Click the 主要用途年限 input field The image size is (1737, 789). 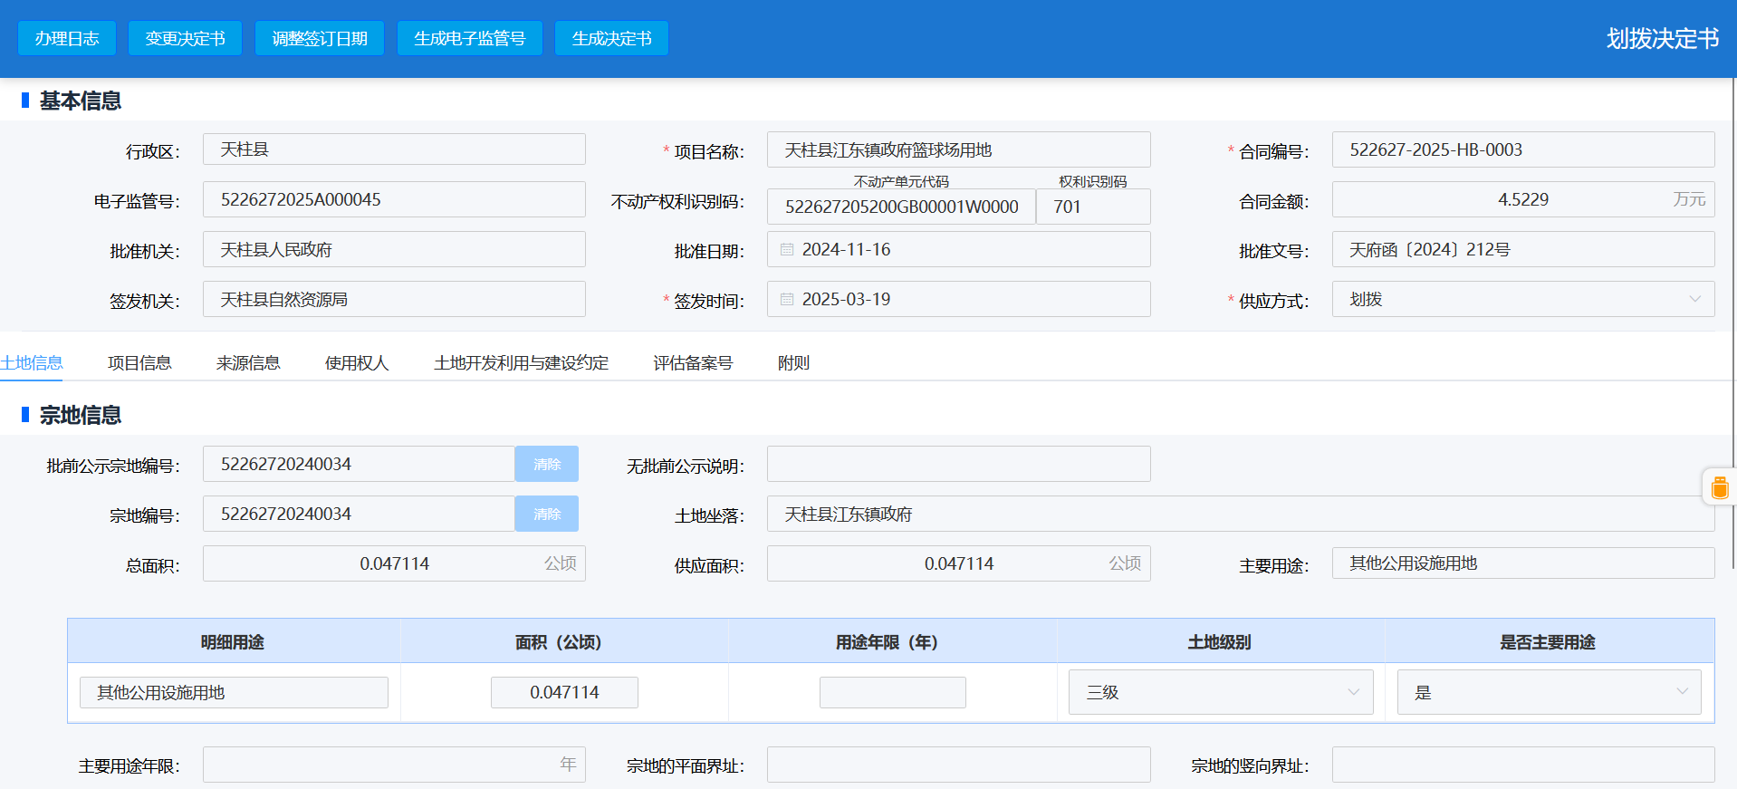point(394,765)
